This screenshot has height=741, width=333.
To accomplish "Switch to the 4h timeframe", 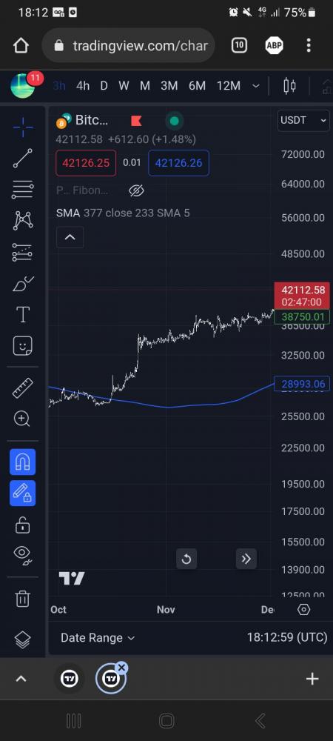I will (83, 86).
